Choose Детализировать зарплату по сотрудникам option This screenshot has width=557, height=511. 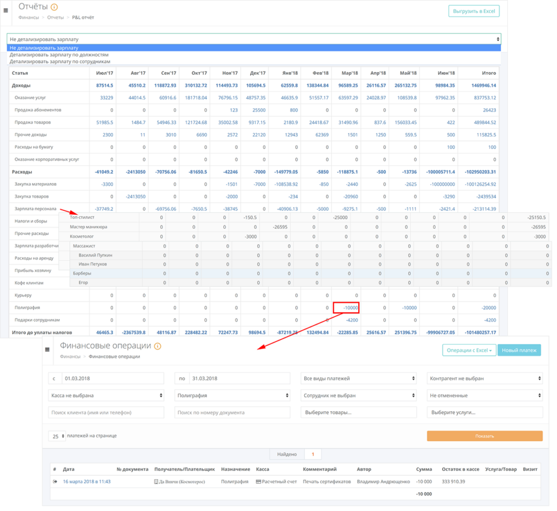click(60, 61)
